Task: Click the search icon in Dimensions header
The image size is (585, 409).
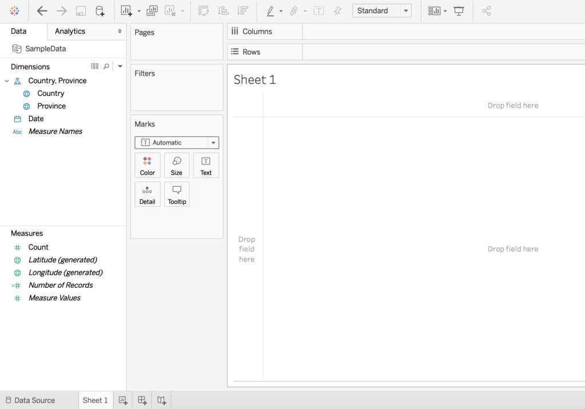Action: click(106, 66)
